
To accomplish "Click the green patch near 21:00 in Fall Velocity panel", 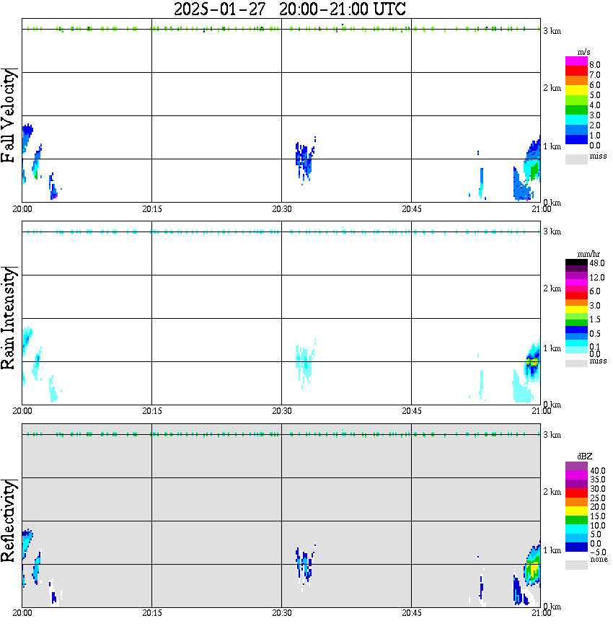I will [x=534, y=170].
